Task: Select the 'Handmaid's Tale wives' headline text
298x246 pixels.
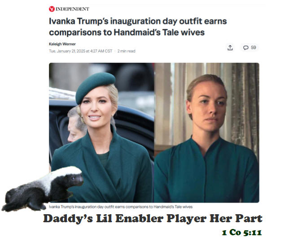Action: pyautogui.click(x=159, y=32)
